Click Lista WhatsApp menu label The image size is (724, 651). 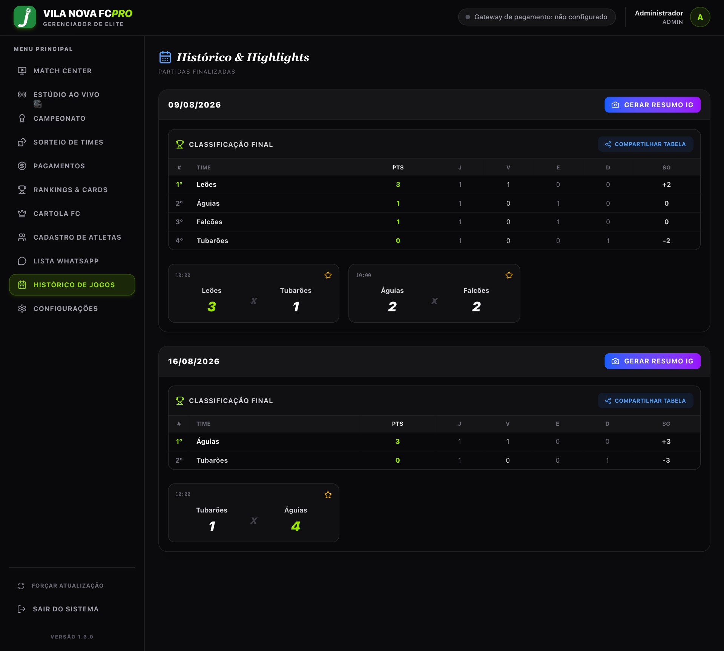66,261
